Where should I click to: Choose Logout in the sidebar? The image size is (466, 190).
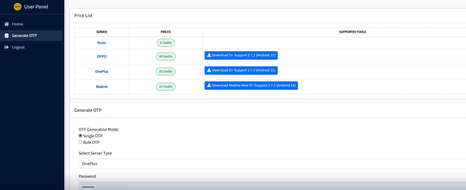coord(31,47)
